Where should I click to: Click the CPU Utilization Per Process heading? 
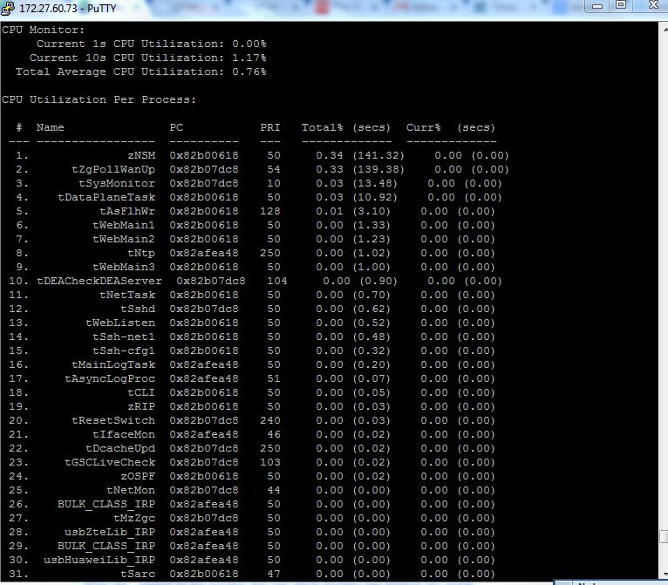pyautogui.click(x=99, y=99)
